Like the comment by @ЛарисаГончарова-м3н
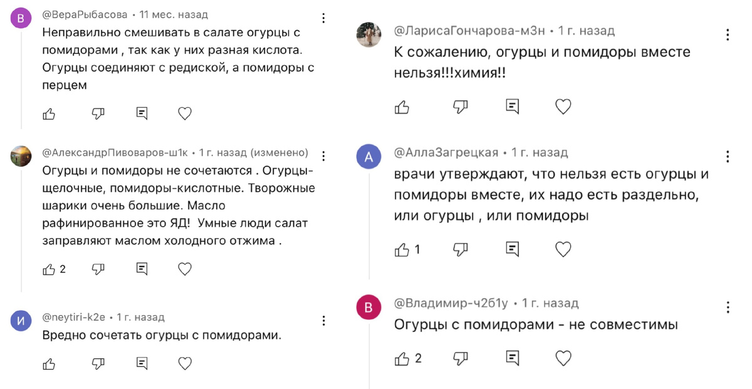The image size is (752, 389). coord(402,107)
